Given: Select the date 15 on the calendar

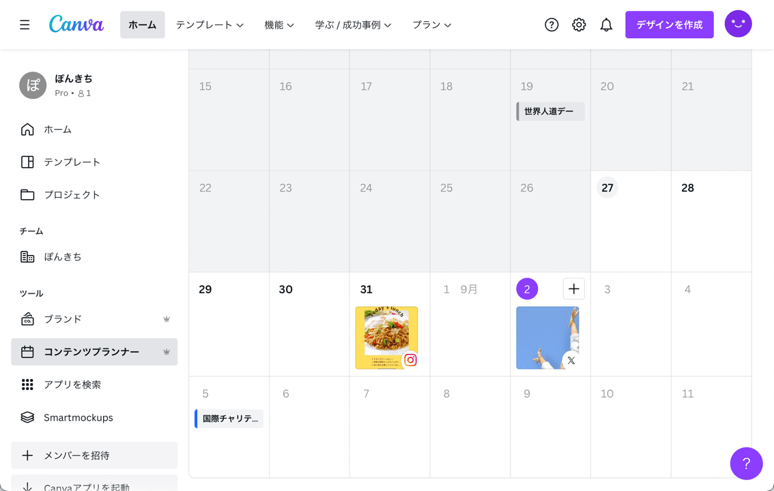Looking at the screenshot, I should point(205,87).
